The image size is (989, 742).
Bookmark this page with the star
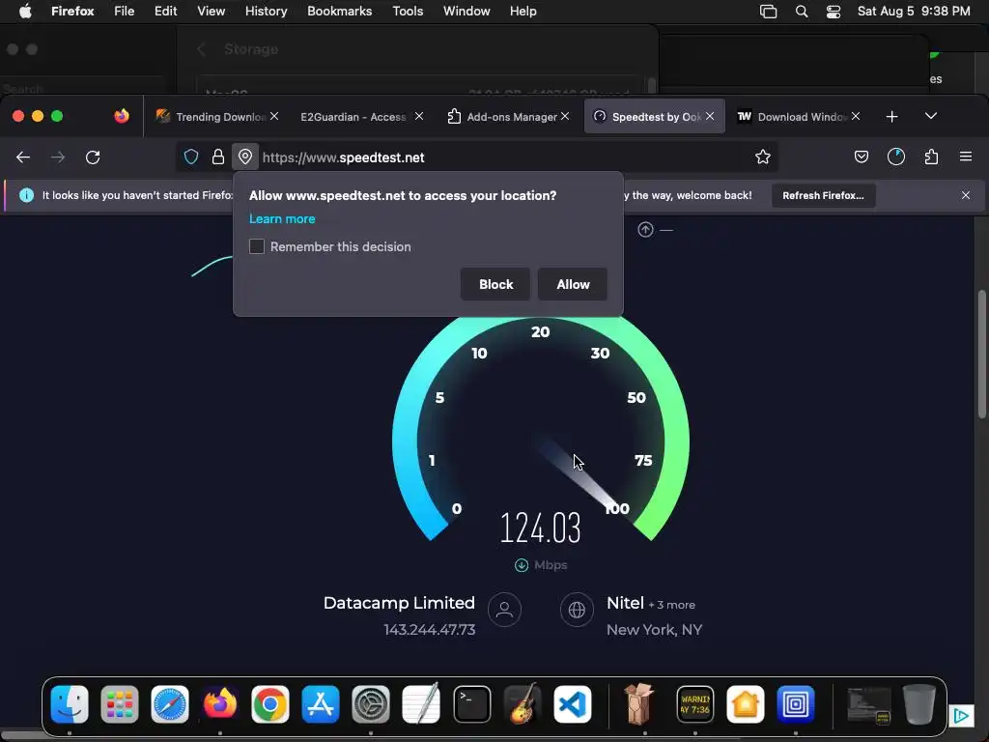tap(763, 157)
